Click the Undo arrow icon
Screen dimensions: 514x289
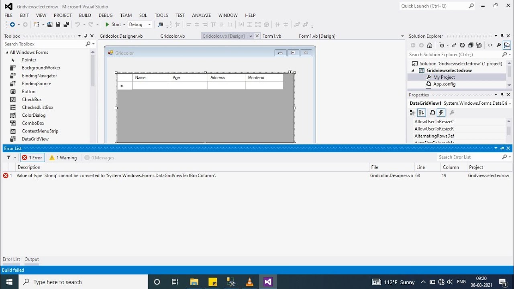(78, 24)
